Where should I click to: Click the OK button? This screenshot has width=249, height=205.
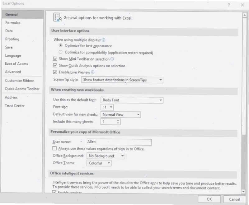209,199
